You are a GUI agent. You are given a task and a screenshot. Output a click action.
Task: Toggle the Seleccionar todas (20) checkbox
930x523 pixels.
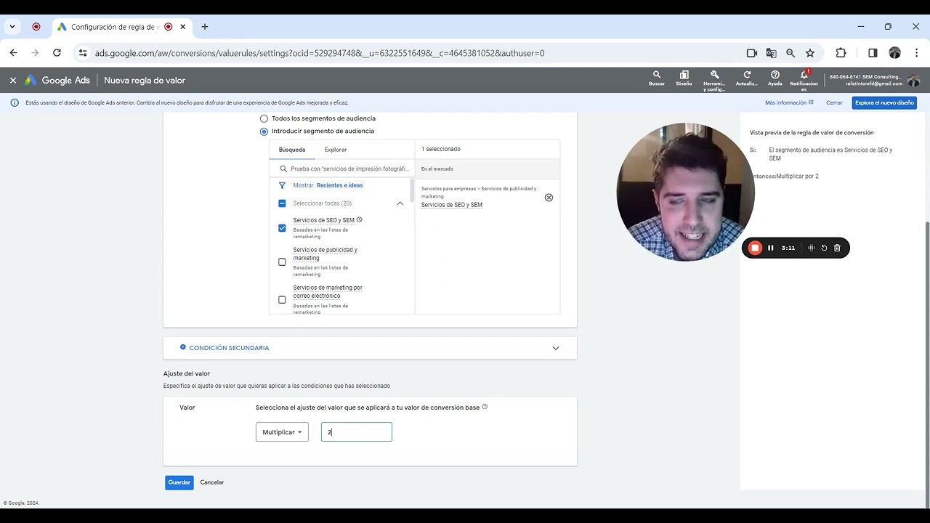[x=282, y=203]
